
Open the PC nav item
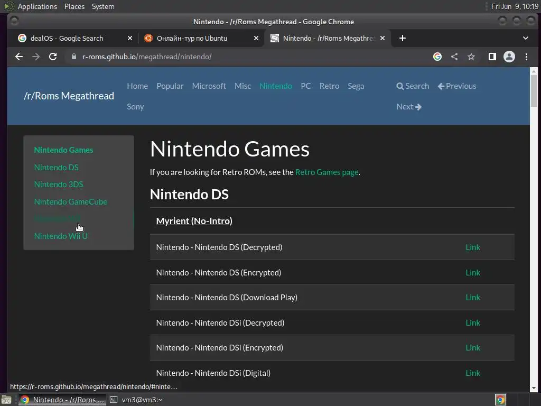[306, 86]
